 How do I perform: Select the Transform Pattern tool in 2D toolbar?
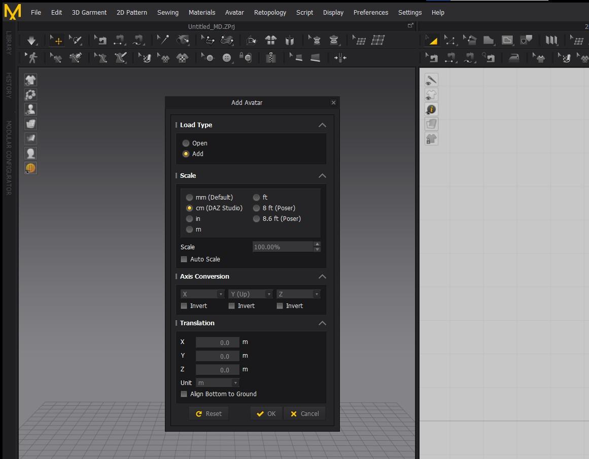coord(432,41)
